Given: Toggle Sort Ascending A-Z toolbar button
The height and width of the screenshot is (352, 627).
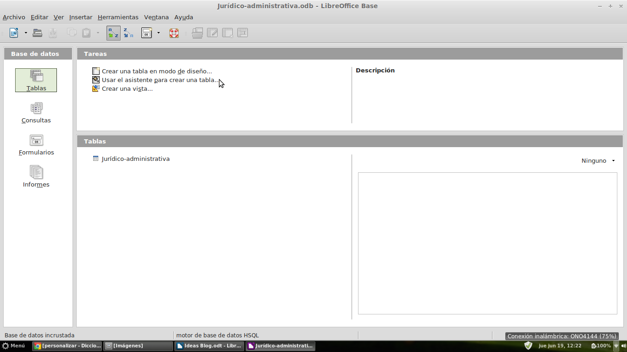Looking at the screenshot, I should pos(113,33).
